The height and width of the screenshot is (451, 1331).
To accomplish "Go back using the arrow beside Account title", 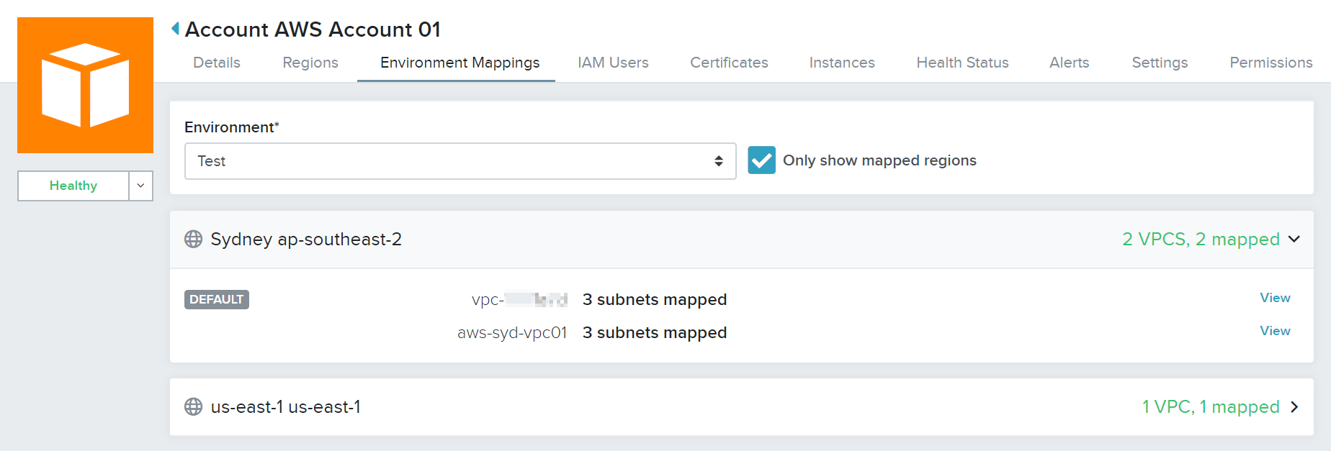I will (175, 29).
